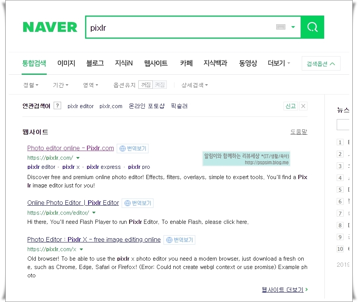Click related search '온라인 포토샵'

pos(147,106)
